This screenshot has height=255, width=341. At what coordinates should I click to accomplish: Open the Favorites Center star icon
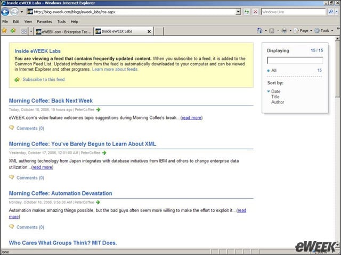tap(5, 31)
